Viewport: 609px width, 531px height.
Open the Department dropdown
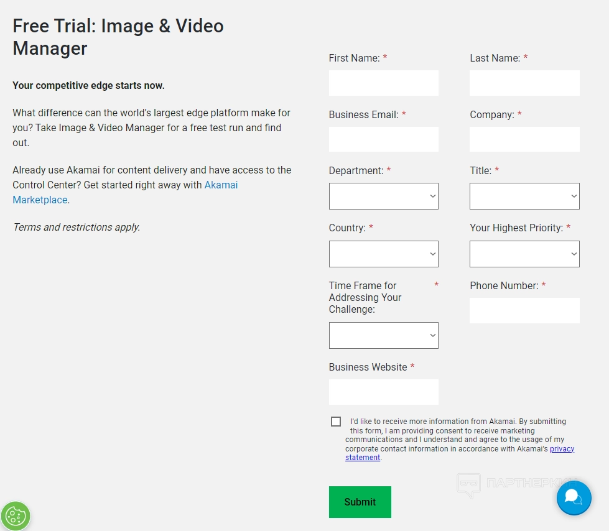(x=383, y=196)
